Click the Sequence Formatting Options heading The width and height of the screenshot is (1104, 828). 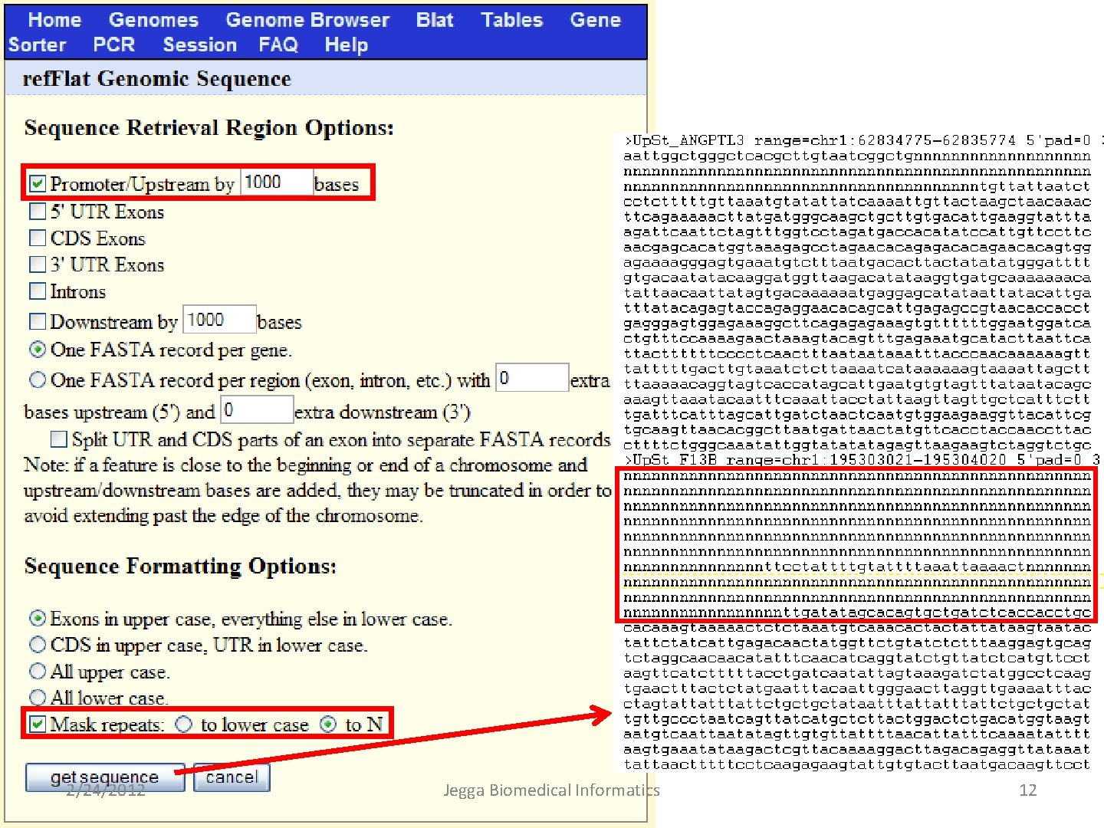180,566
